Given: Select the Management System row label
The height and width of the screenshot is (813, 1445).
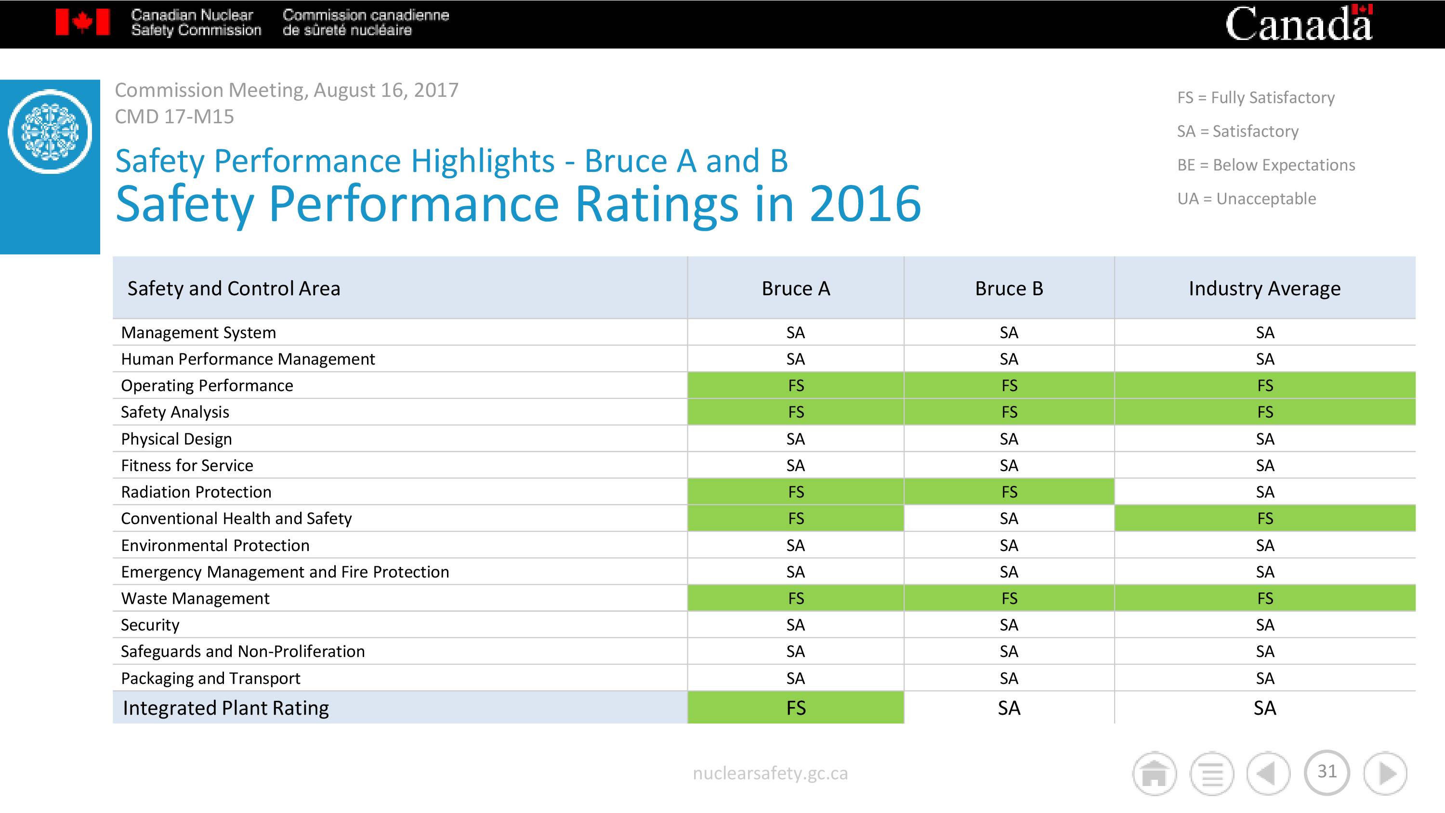Looking at the screenshot, I should [198, 333].
